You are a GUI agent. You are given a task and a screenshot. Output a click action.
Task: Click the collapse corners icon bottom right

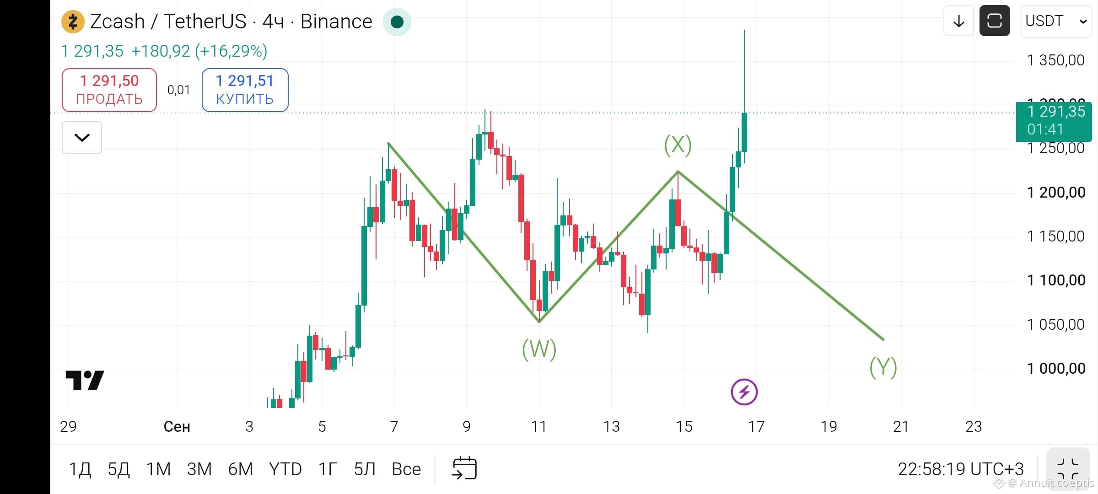(x=1068, y=469)
